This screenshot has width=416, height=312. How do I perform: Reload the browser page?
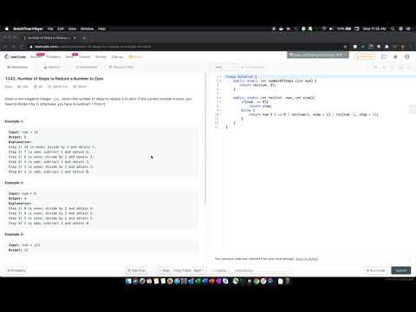(x=22, y=47)
